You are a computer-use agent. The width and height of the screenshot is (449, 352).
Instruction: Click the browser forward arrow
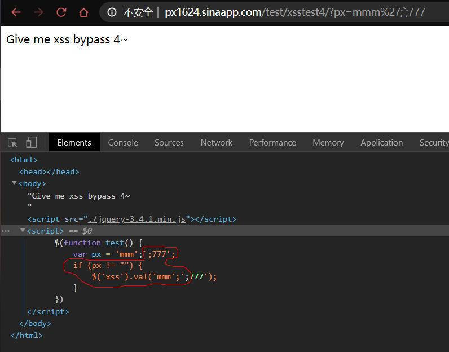pos(38,12)
